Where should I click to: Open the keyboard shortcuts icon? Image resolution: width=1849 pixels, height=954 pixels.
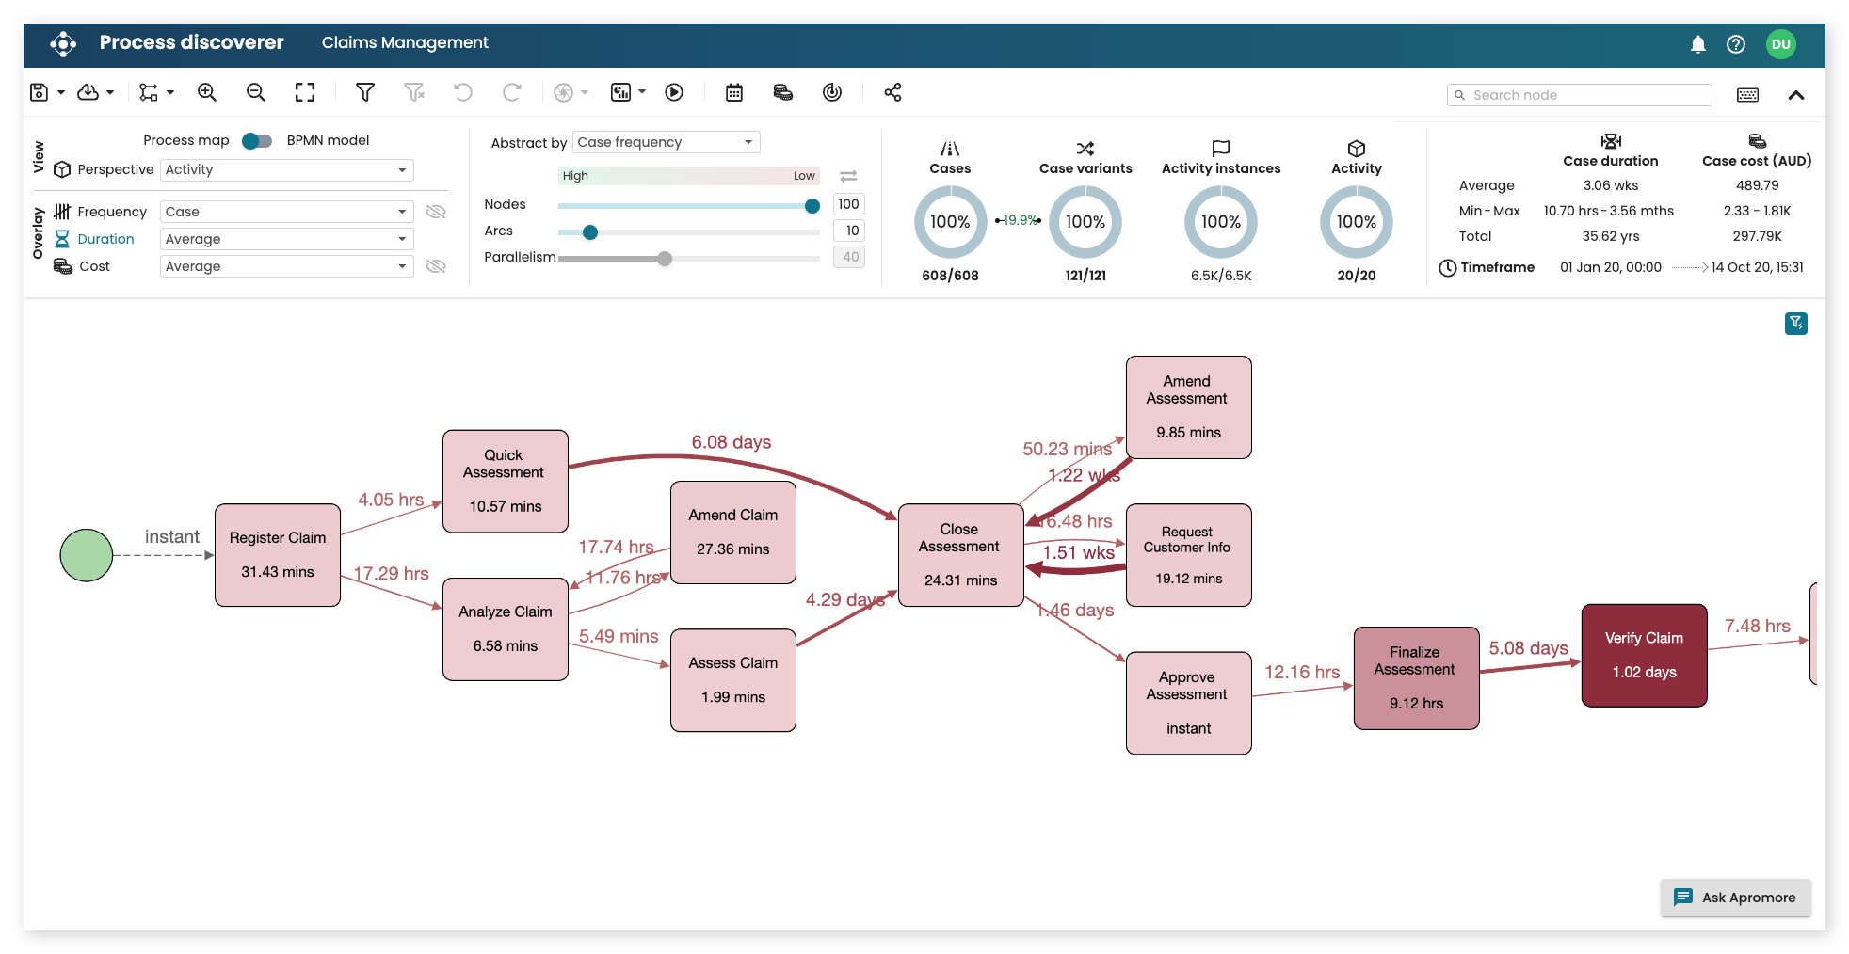click(1746, 94)
